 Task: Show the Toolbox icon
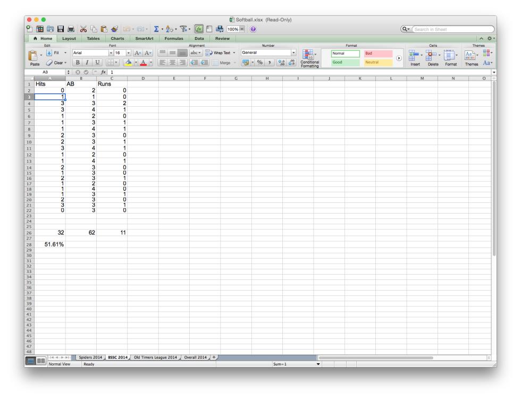pos(209,29)
